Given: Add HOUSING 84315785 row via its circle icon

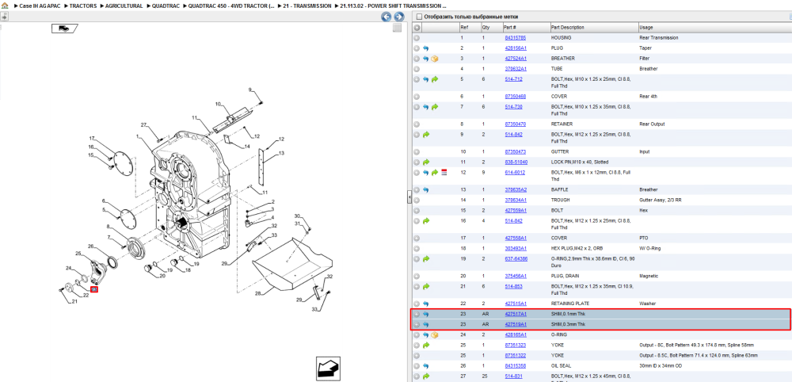Looking at the screenshot, I should click(417, 38).
